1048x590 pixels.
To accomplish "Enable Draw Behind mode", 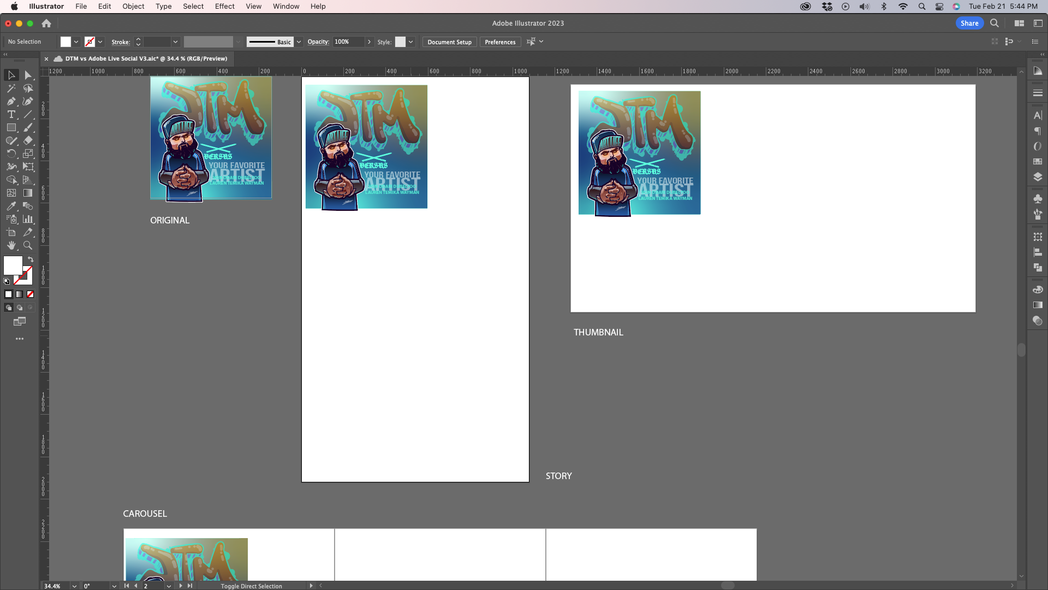I will (x=20, y=308).
